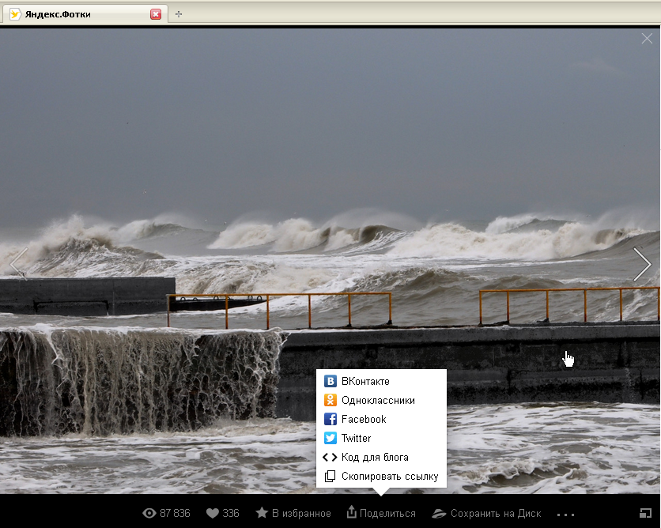
Task: Open a new browser tab
Action: point(179,14)
